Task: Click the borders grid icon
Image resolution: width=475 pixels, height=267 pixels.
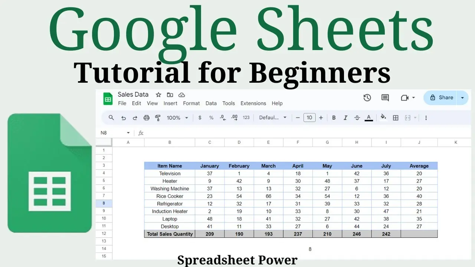Action: coord(396,118)
